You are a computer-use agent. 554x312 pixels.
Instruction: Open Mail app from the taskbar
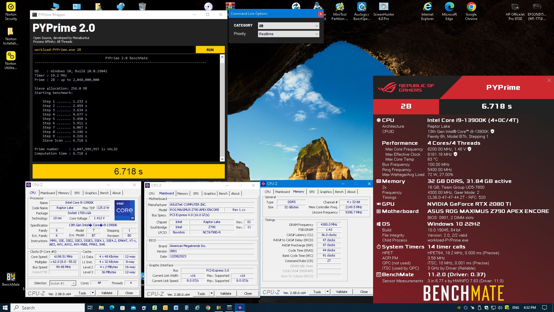click(133, 308)
